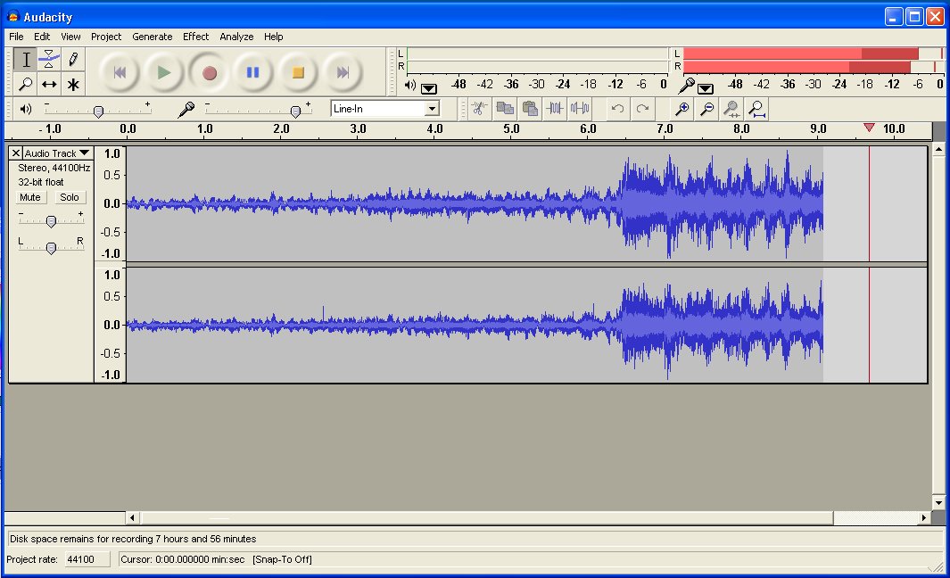Screen dimensions: 950x578
Task: Select the Zoom magnifier tool
Action: point(26,84)
